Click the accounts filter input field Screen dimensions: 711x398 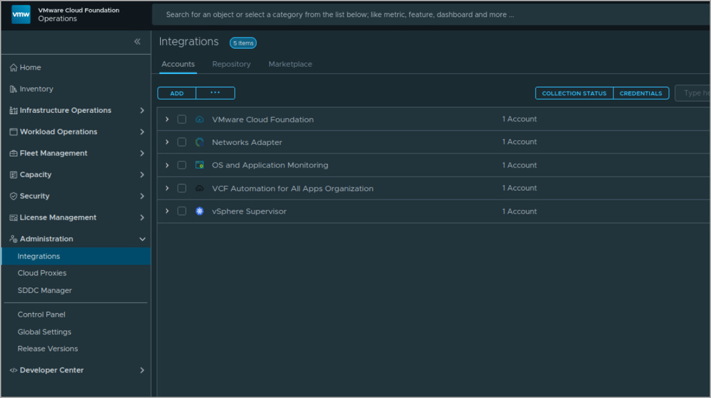(693, 93)
